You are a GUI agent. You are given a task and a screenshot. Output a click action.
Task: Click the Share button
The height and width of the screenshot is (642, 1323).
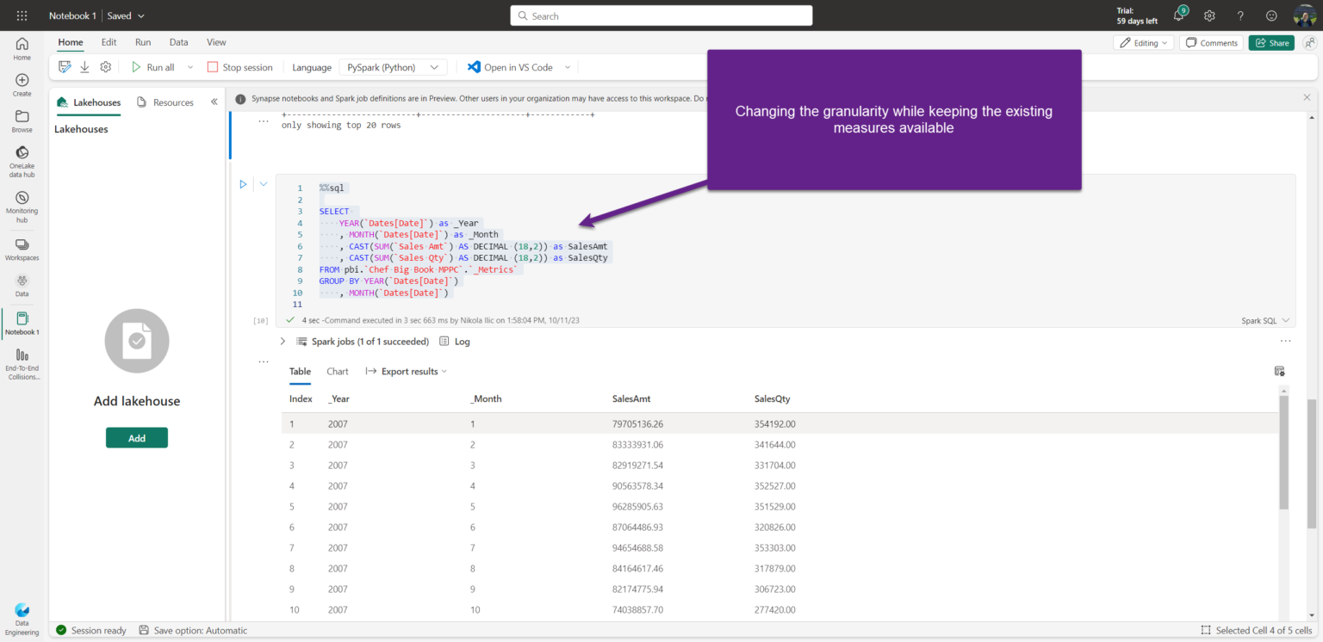[1270, 43]
